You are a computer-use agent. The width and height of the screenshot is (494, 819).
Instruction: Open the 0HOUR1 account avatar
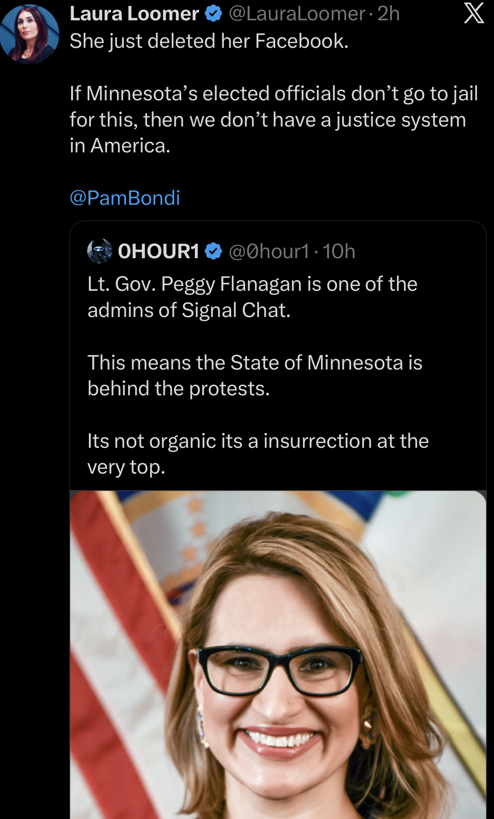pyautogui.click(x=99, y=251)
